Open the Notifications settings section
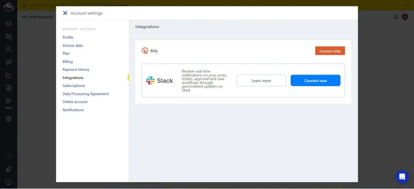Viewport: 414px width, 189px height. click(73, 110)
